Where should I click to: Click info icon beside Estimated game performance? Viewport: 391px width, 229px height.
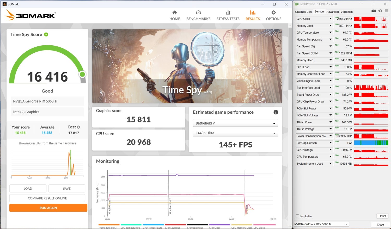[x=276, y=112]
